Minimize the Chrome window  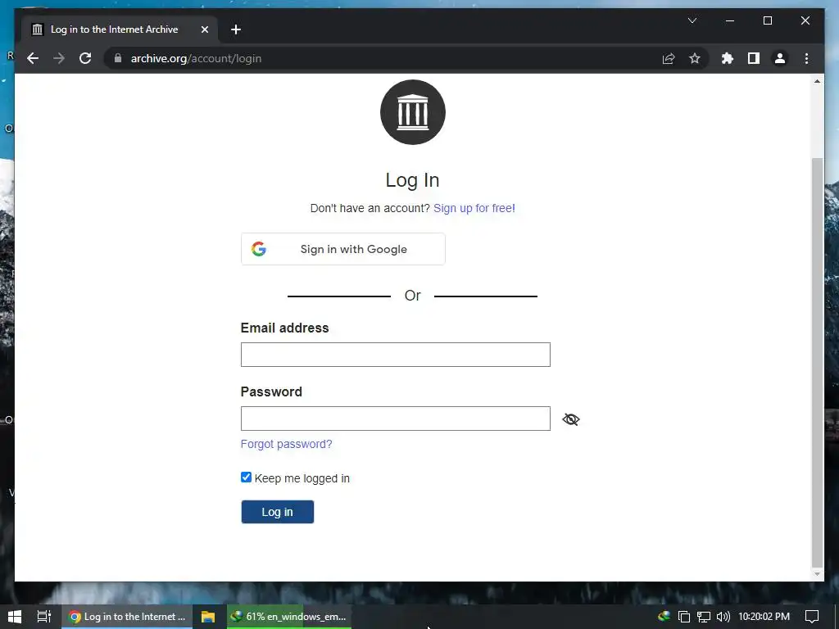pos(730,20)
